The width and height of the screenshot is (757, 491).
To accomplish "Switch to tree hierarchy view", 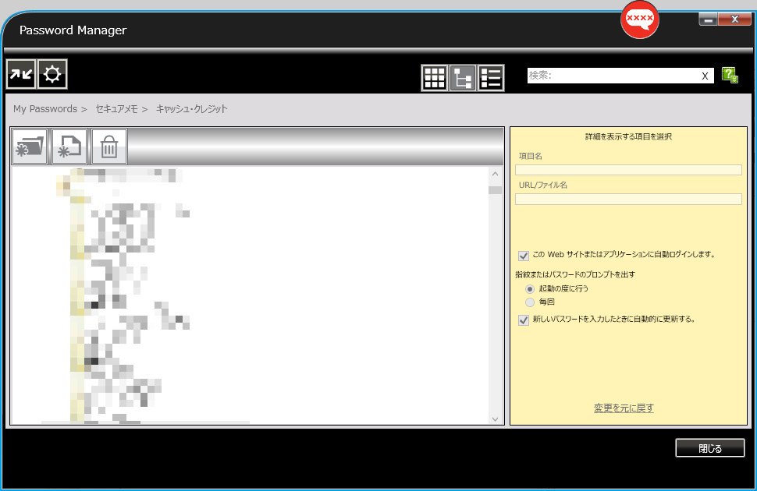I will click(463, 78).
